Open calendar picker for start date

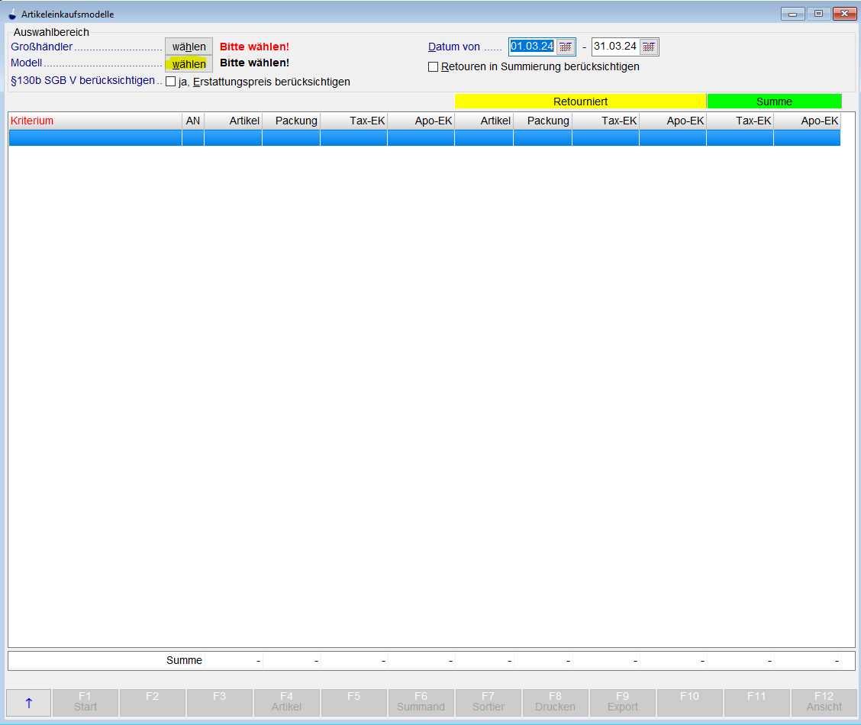click(x=565, y=47)
